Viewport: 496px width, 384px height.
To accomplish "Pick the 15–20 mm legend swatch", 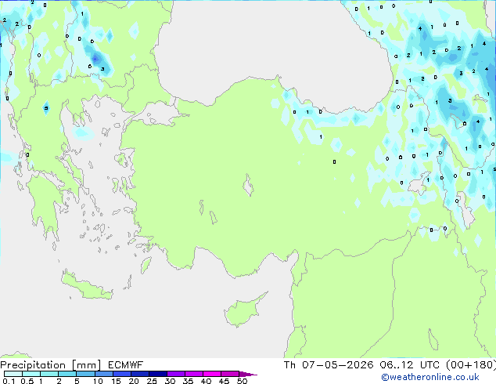I will [x=121, y=374].
